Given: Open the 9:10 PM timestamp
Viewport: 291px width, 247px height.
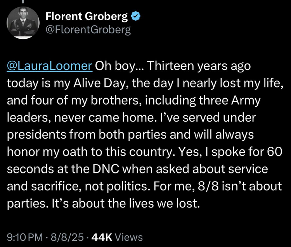Looking at the screenshot, I should [x=25, y=237].
